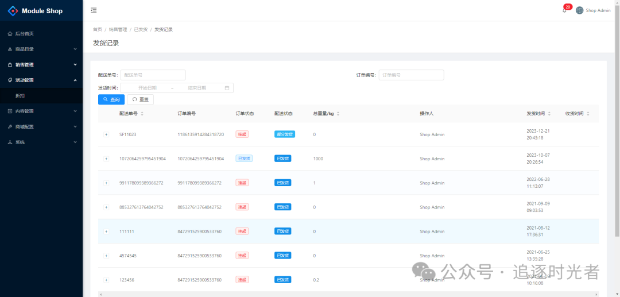Expand the row for SF11023

point(106,134)
